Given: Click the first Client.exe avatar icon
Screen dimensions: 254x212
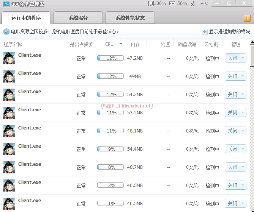Looking at the screenshot, I should coord(9,58).
